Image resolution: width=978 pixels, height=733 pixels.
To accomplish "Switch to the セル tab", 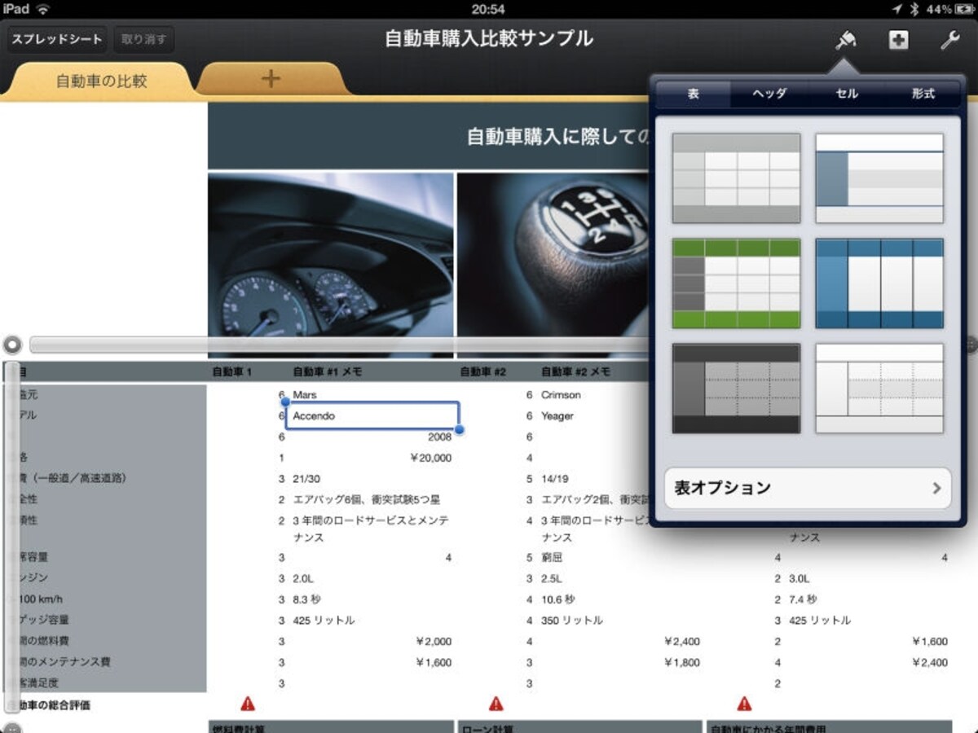I will point(847,94).
